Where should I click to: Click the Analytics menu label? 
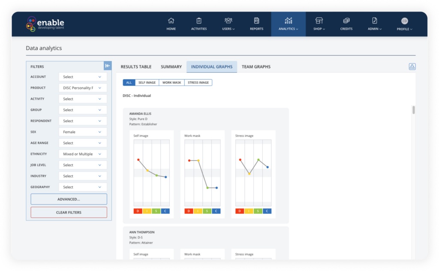coord(289,29)
